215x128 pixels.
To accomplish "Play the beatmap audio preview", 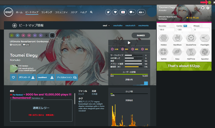I will coord(129,43).
